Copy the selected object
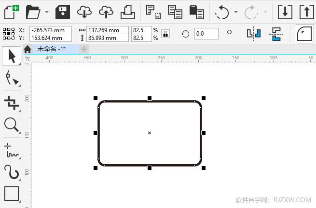 pyautogui.click(x=175, y=12)
